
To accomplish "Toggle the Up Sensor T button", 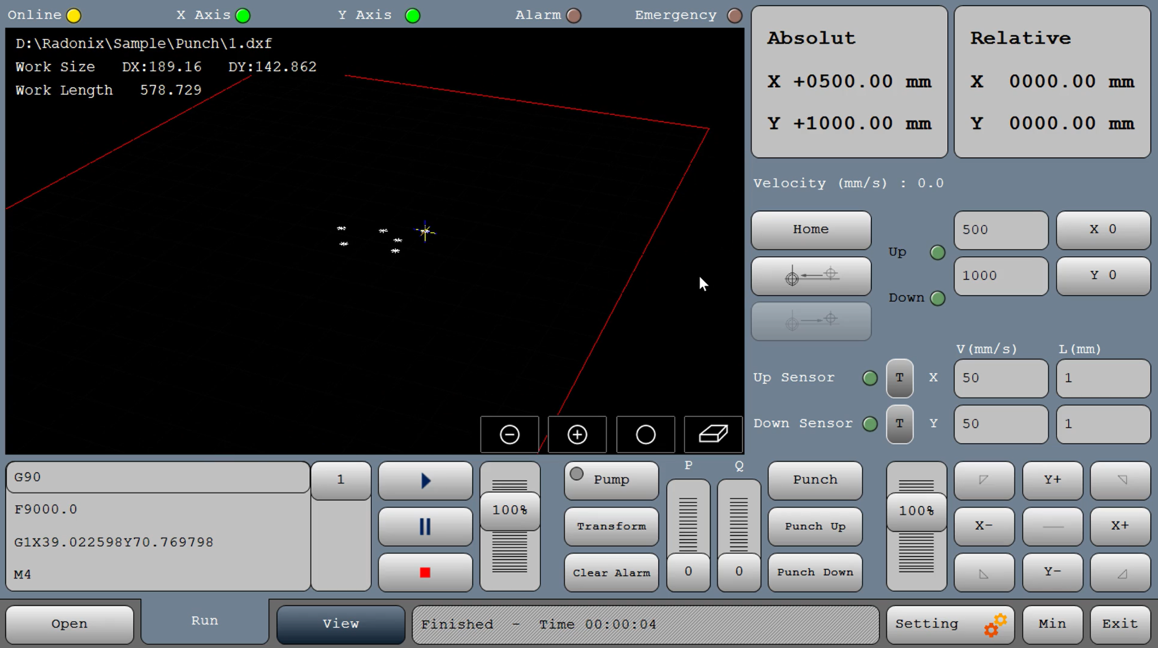I will [900, 378].
